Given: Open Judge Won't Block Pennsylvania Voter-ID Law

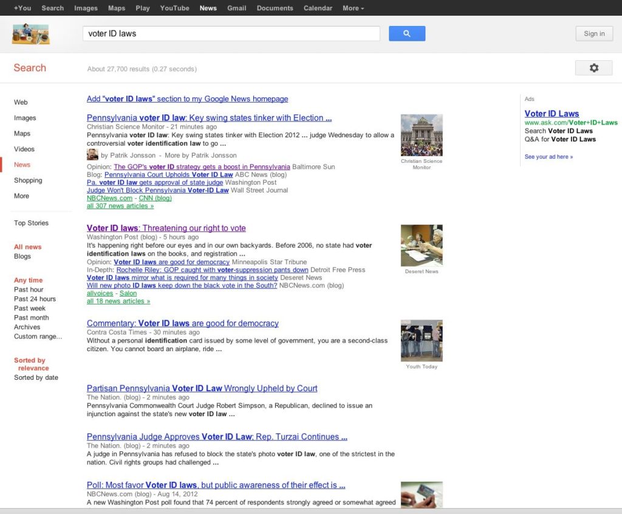Looking at the screenshot, I should [x=158, y=190].
